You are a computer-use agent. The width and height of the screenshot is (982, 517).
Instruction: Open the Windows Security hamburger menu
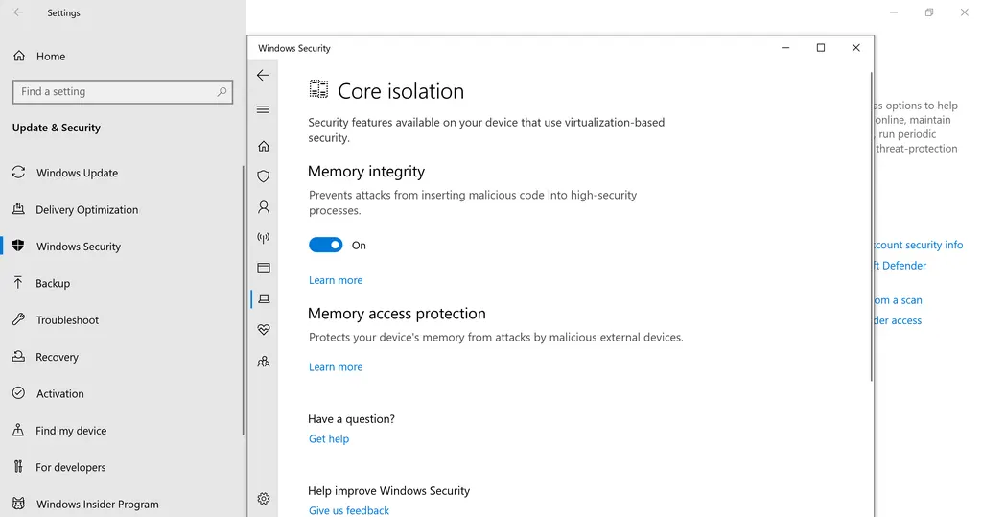pos(263,109)
